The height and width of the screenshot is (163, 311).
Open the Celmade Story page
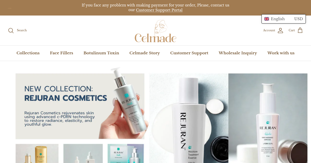[x=145, y=53]
